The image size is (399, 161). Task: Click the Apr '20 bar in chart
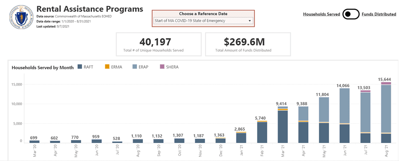55,142
